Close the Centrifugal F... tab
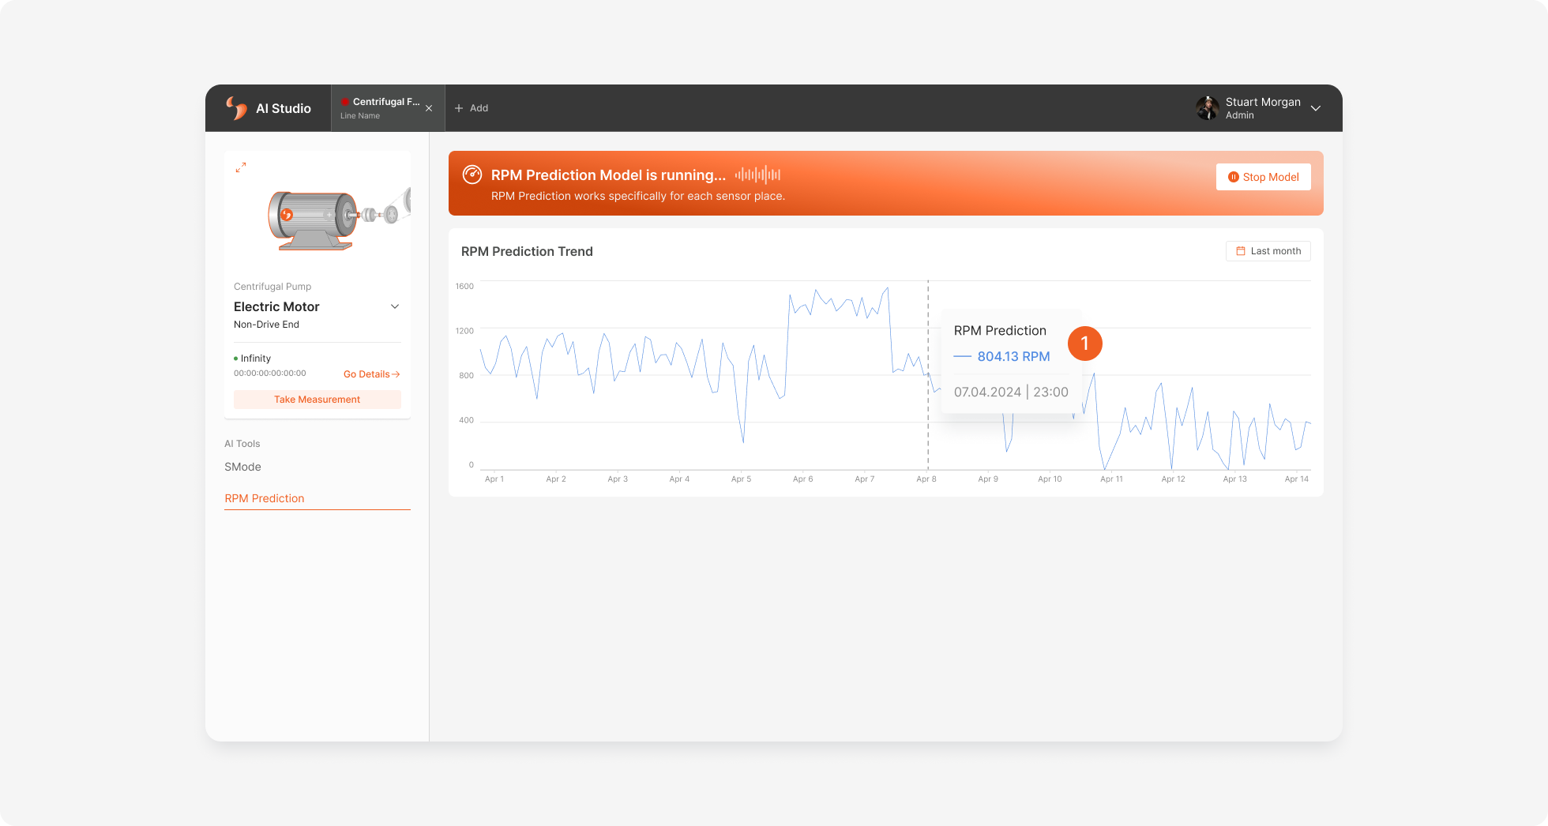Image resolution: width=1548 pixels, height=826 pixels. pyautogui.click(x=429, y=108)
